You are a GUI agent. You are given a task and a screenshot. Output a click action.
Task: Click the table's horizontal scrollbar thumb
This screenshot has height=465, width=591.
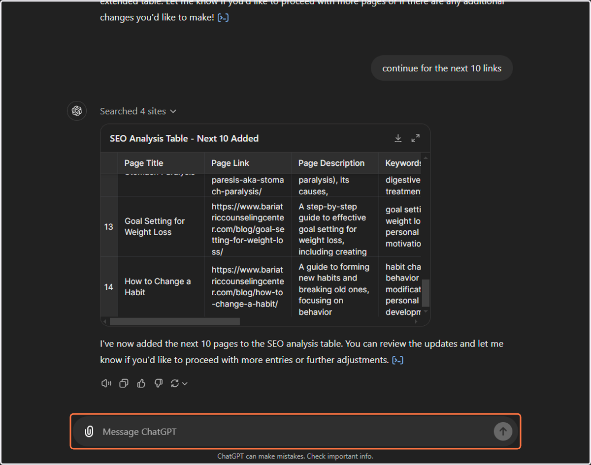tap(175, 321)
